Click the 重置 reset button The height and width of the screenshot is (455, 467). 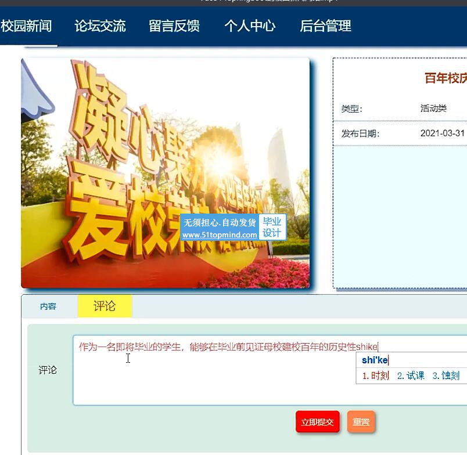tap(361, 422)
